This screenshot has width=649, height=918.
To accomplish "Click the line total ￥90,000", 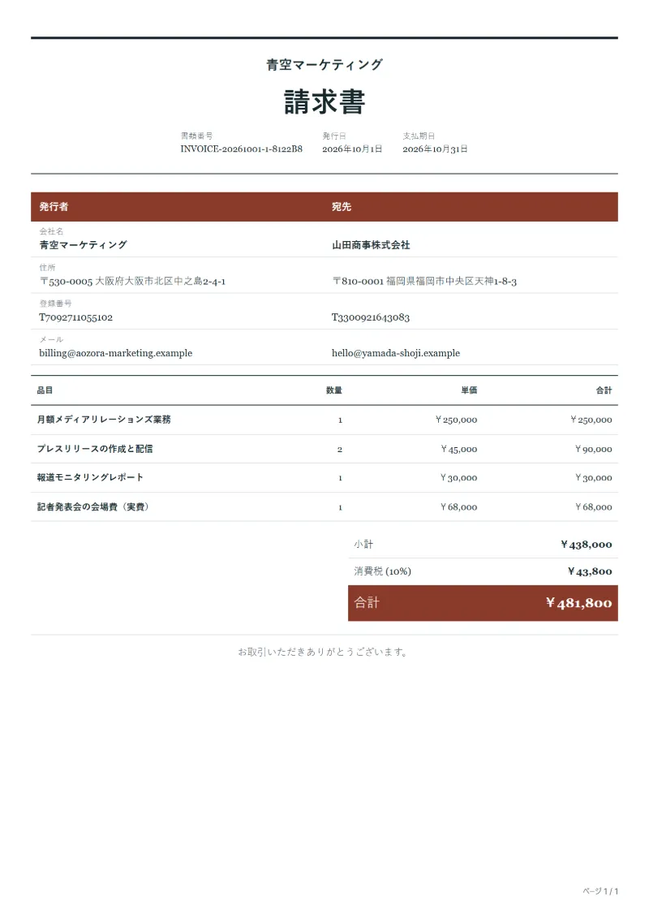I will pos(593,449).
